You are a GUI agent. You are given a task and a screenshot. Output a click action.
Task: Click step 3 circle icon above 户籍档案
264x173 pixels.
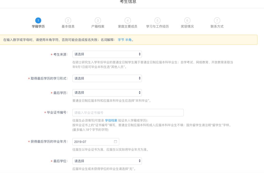click(98, 21)
